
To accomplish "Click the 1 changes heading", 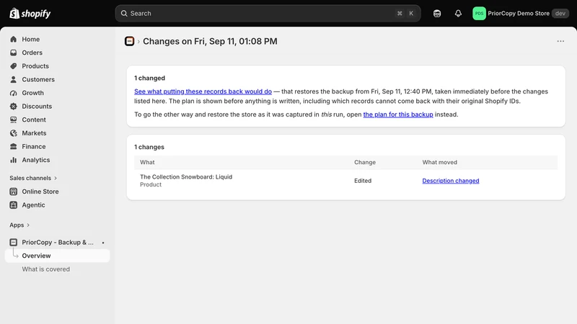I will (x=149, y=147).
